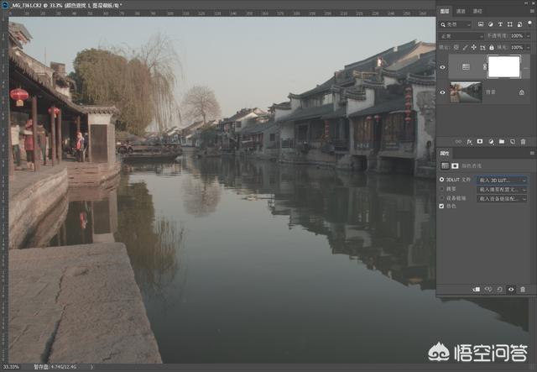Hide the Background (背景) layer
Viewport: 537px width, 372px height.
pos(442,92)
